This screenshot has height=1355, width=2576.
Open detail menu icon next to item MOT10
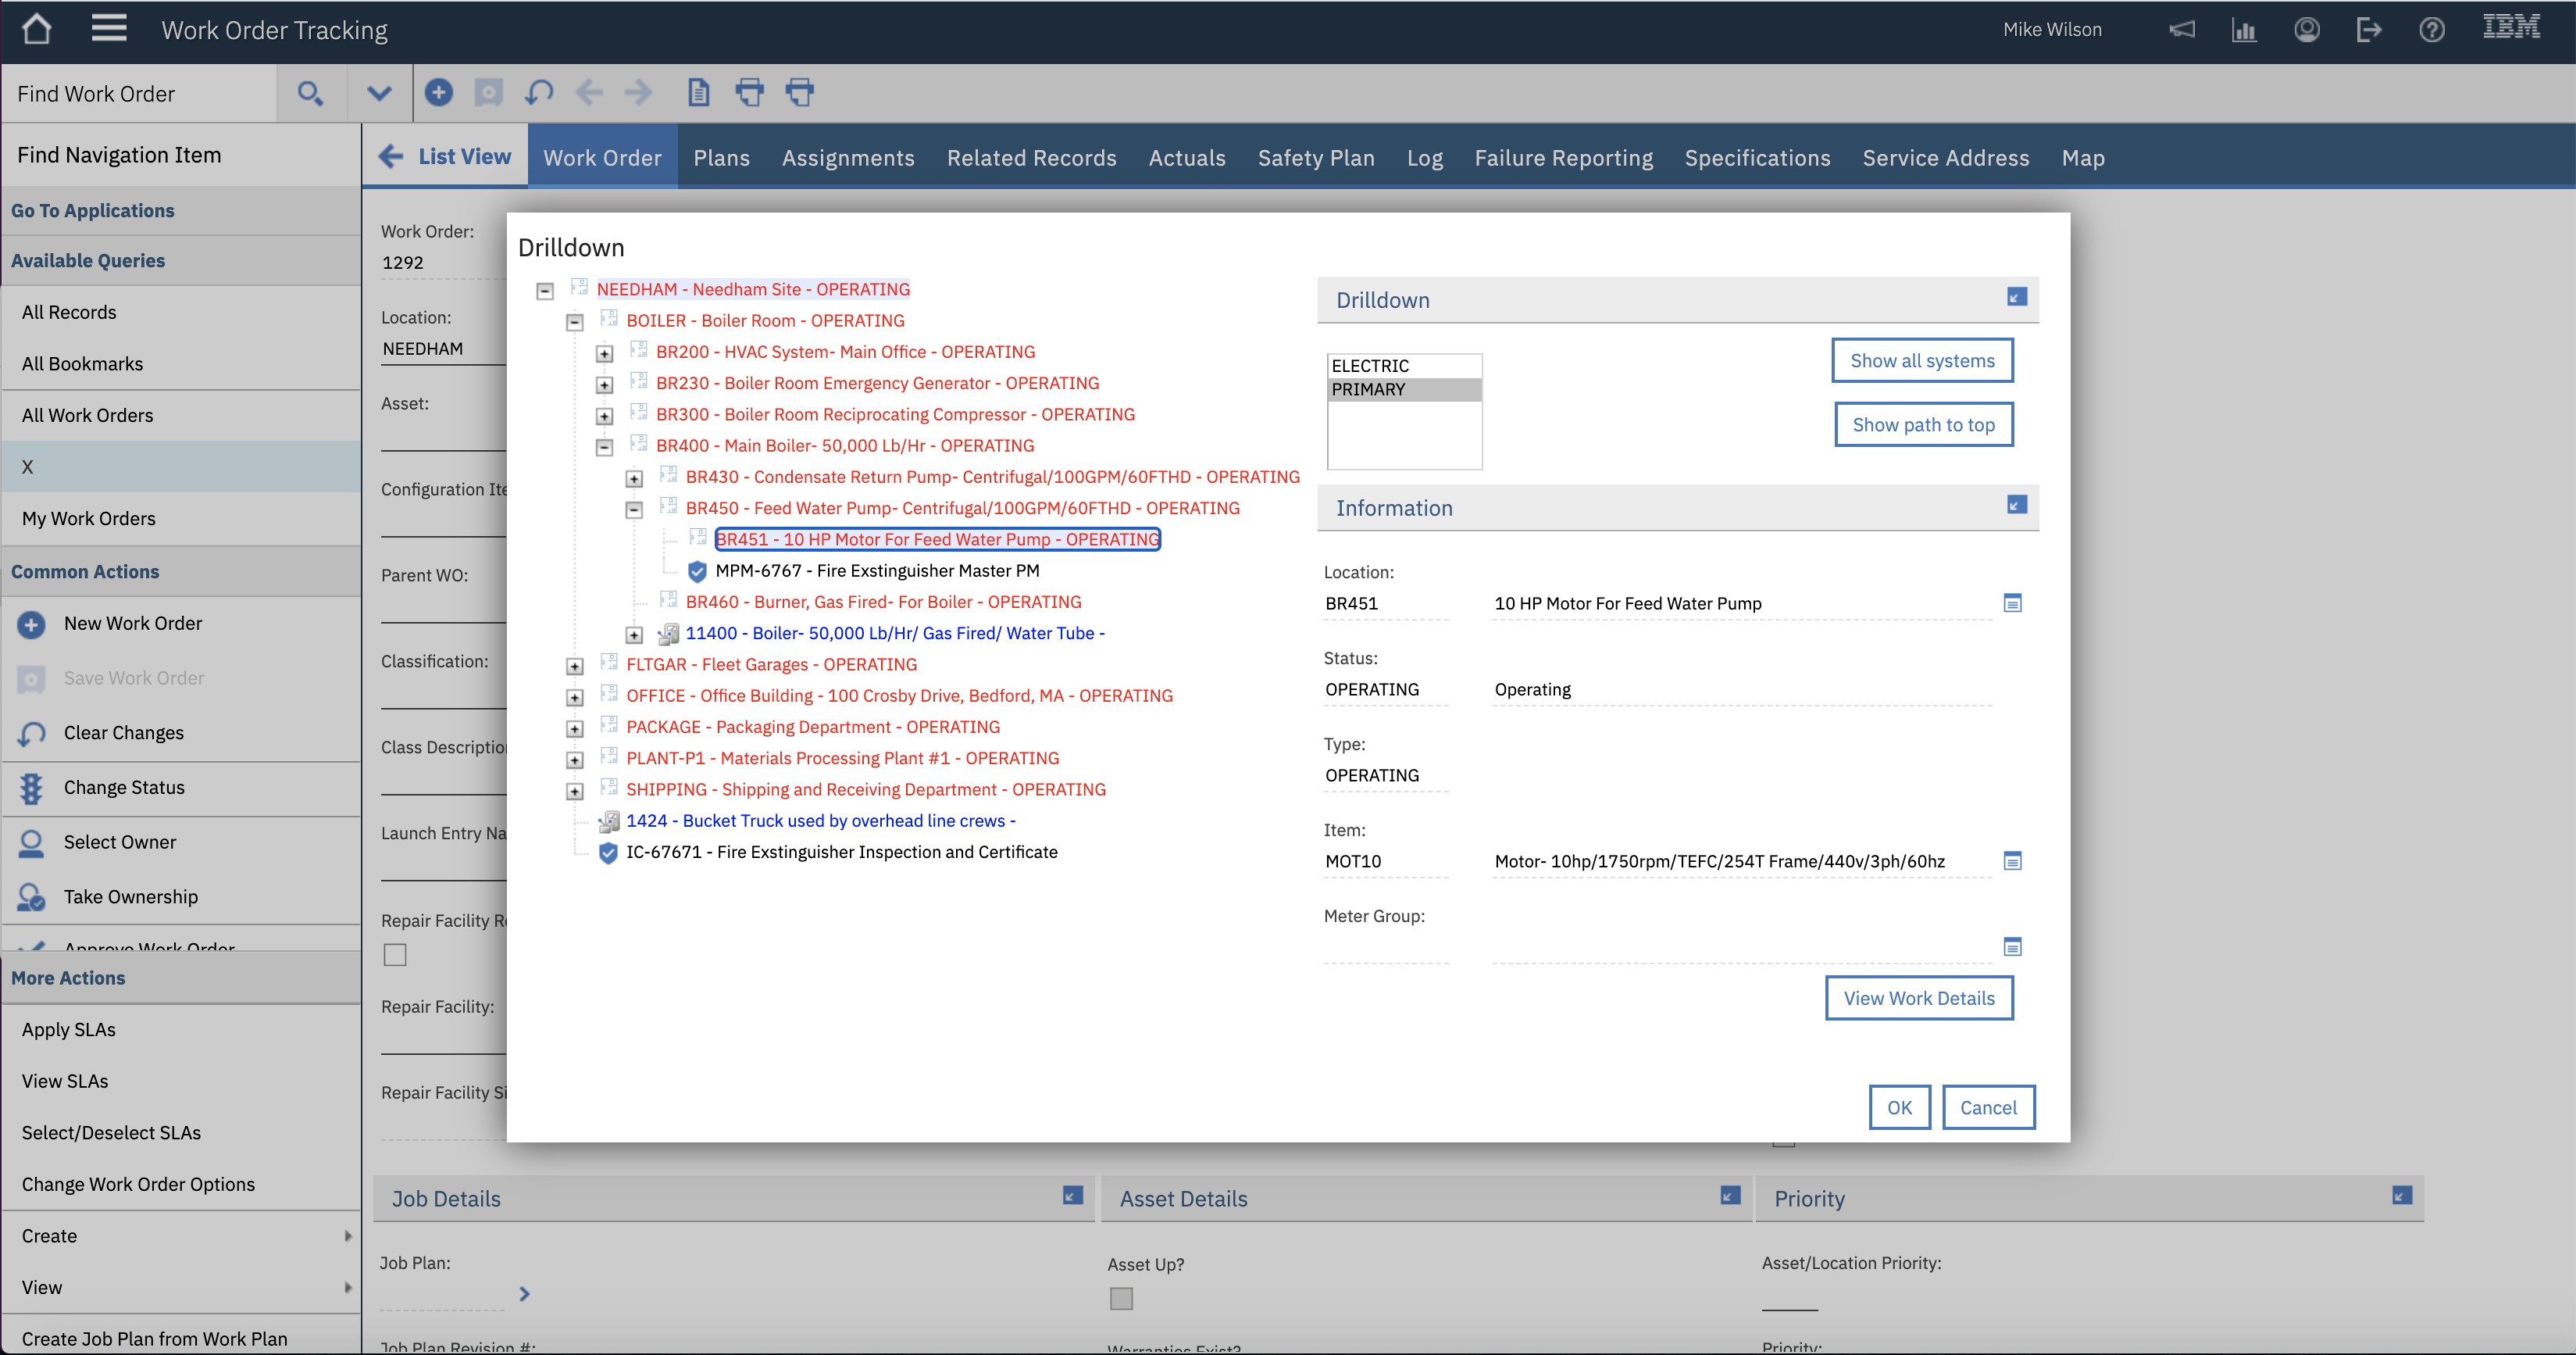tap(2012, 860)
